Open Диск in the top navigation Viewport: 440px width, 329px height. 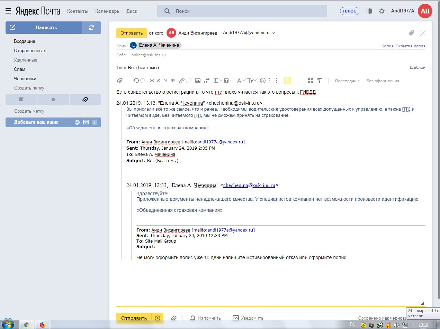tap(132, 11)
